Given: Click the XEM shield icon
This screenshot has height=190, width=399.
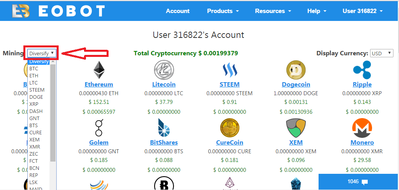Looking at the screenshot, I should coord(296,128).
